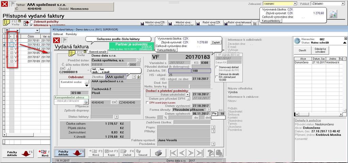Click the Položky dokladu button in the list window

[18, 154]
